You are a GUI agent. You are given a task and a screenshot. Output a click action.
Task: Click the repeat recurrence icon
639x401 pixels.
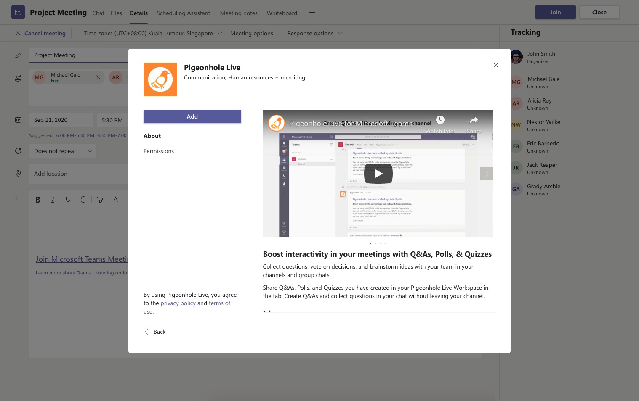[x=18, y=151]
